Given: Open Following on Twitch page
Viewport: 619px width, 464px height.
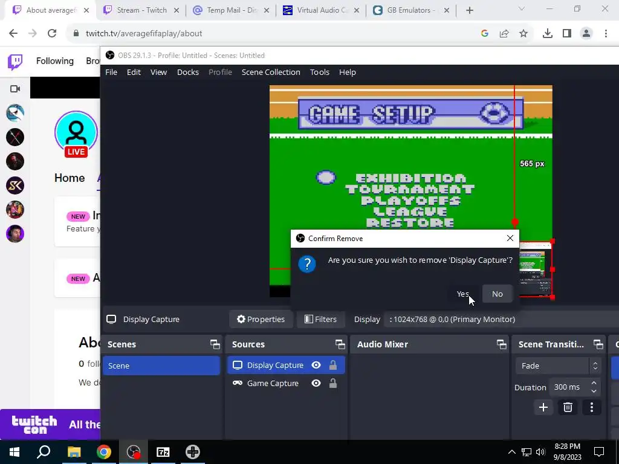Looking at the screenshot, I should point(55,61).
